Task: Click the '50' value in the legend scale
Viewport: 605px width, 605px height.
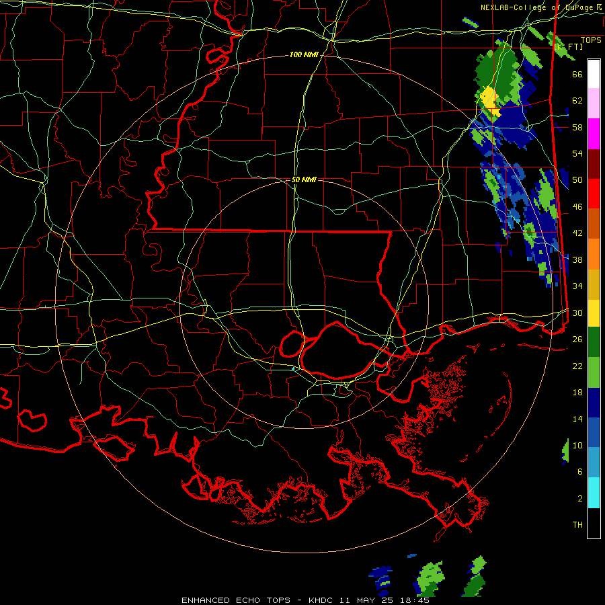Action: [x=577, y=180]
